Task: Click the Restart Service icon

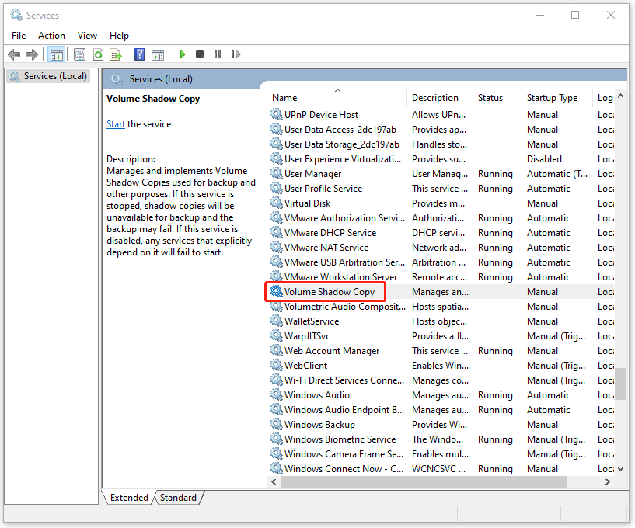Action: click(236, 54)
